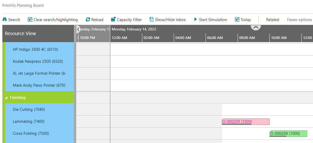Image resolution: width=313 pixels, height=143 pixels.
Task: Collapse the timeline header with the up chevron
Action: coord(256,27)
